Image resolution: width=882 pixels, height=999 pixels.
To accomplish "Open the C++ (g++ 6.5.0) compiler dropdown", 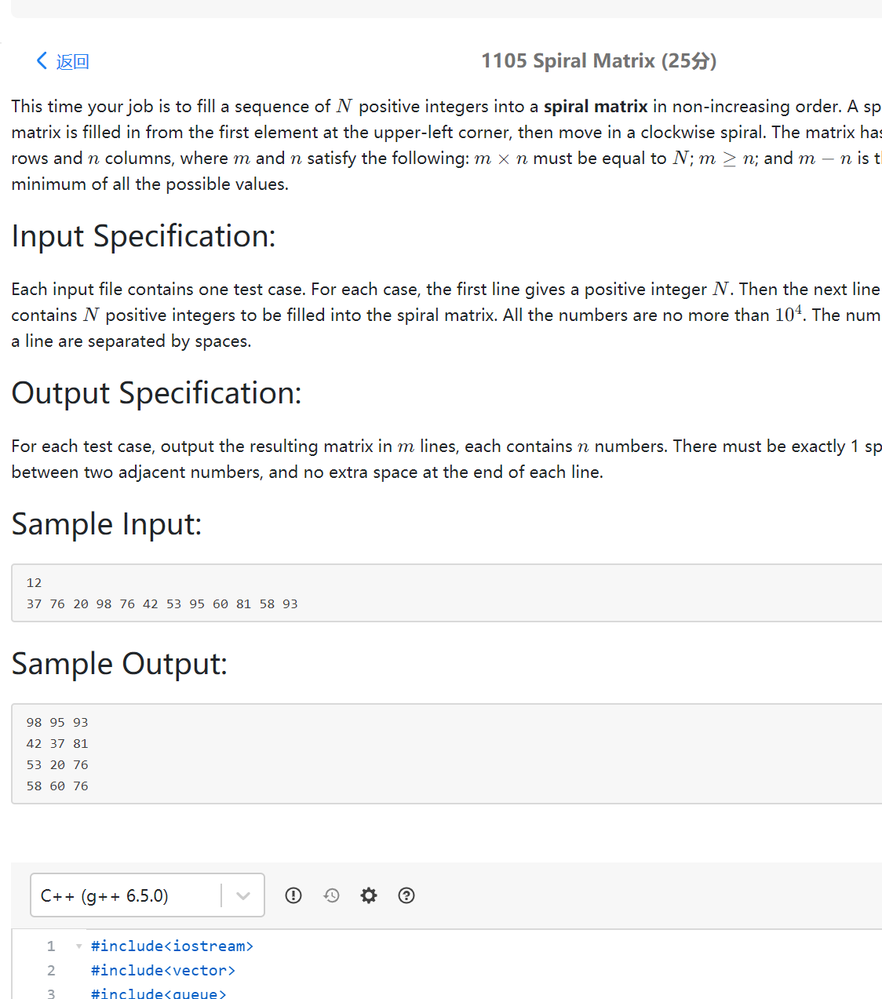I will click(148, 895).
